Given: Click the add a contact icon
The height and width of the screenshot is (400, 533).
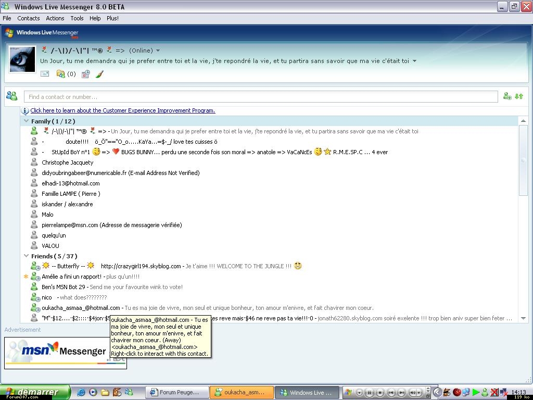Looking at the screenshot, I should pos(507,96).
